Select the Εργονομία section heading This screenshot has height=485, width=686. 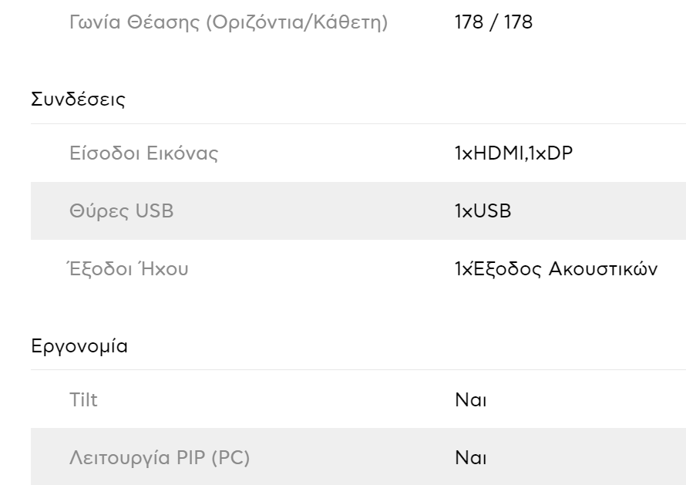click(79, 346)
